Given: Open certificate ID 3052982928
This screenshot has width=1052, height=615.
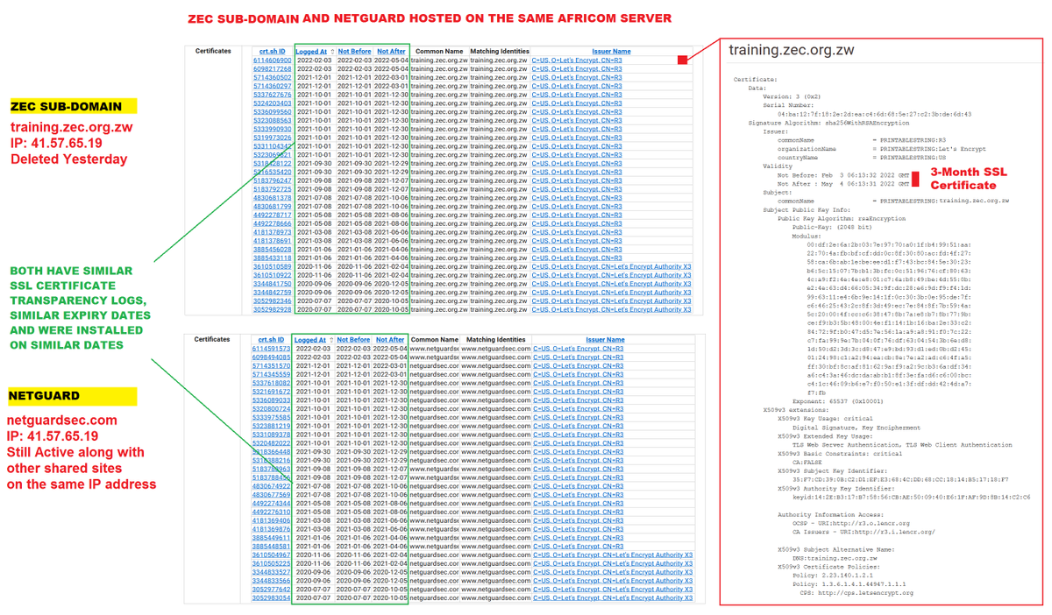Looking at the screenshot, I should (272, 309).
